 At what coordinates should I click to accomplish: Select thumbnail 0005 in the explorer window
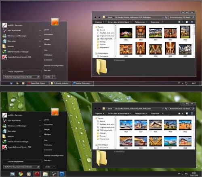click(x=185, y=32)
